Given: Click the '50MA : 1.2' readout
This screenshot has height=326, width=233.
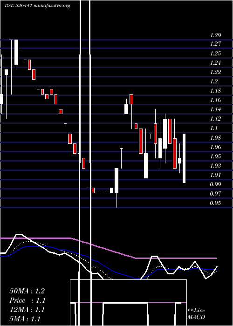Looking at the screenshot, I should [x=27, y=291].
